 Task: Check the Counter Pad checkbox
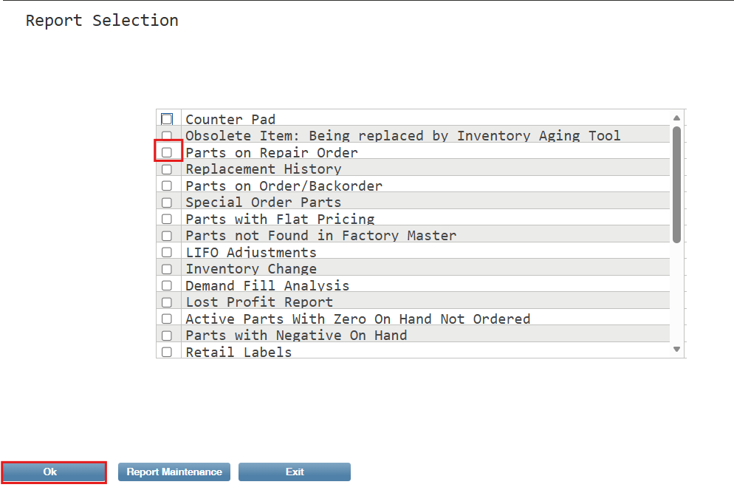167,119
